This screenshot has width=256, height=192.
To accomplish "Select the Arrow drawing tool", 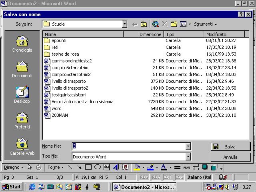I will tap(79, 167).
